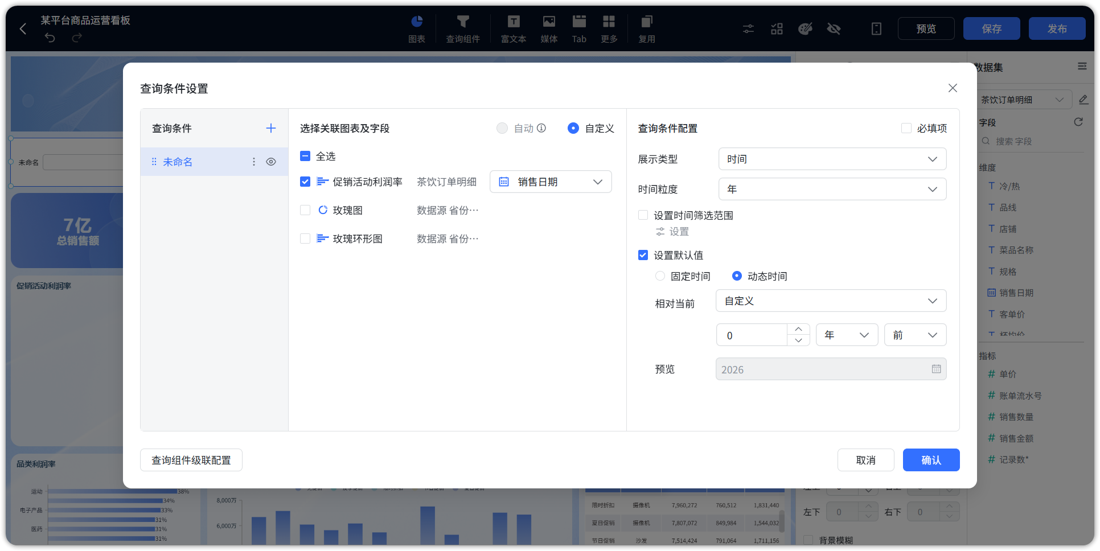Open the 前 direction dropdown
Viewport: 1100px width, 551px height.
coord(915,335)
